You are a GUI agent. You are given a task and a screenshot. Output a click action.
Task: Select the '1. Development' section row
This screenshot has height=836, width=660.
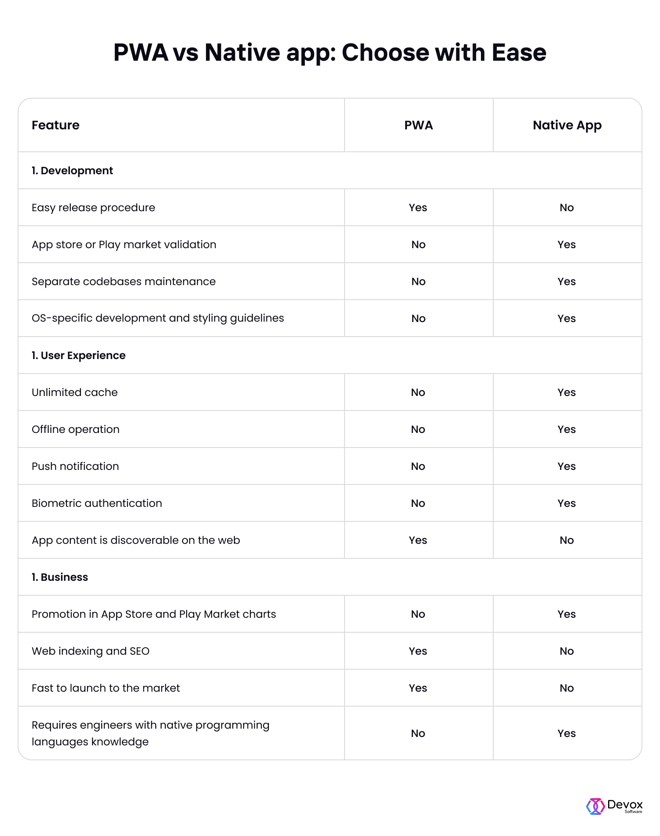[330, 171]
